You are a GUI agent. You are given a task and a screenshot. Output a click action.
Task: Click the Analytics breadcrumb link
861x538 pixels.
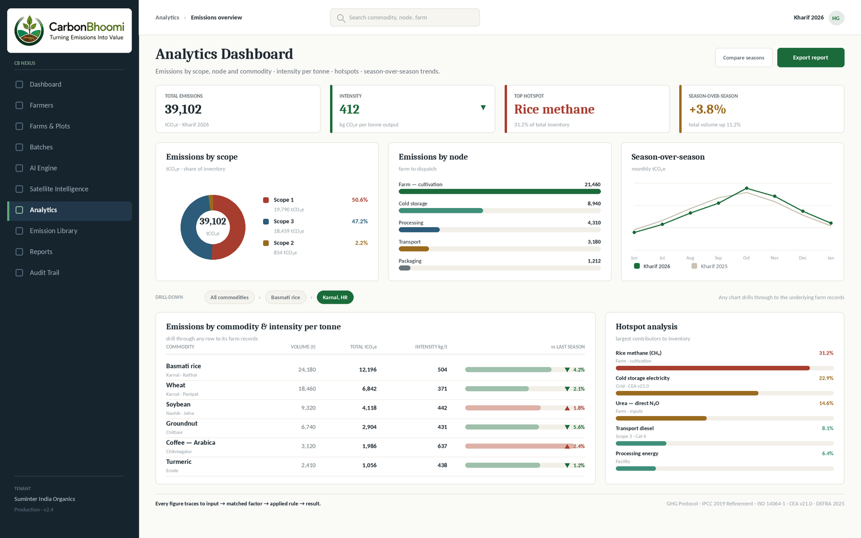click(167, 17)
